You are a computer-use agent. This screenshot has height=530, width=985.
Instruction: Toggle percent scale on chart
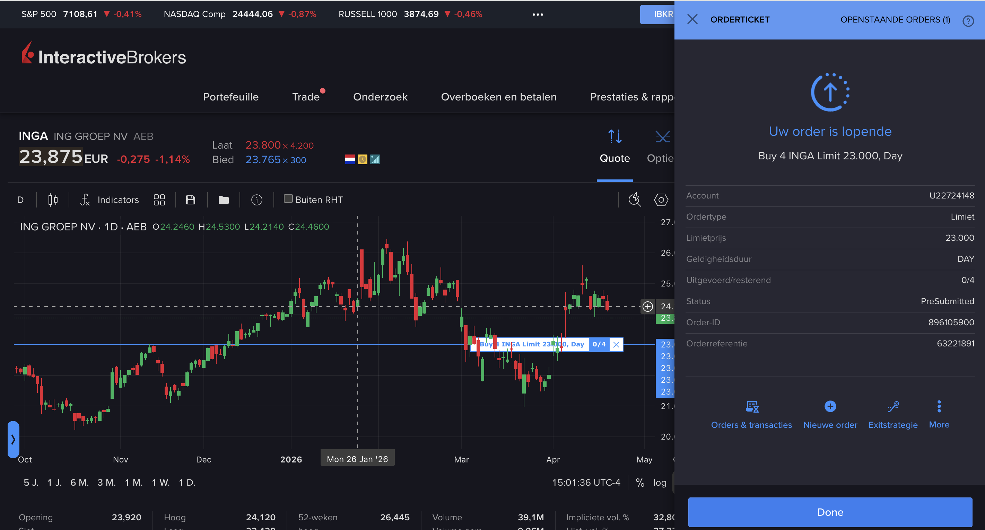640,483
